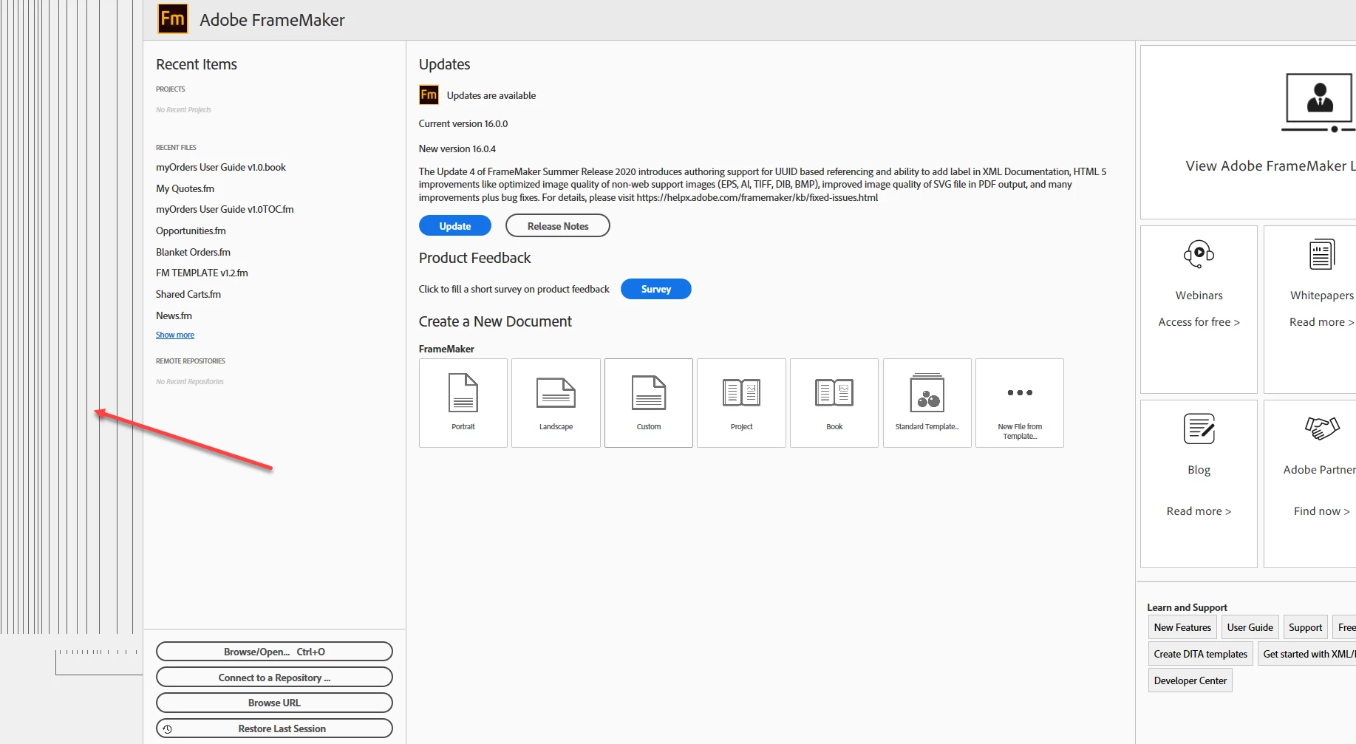Click Show more under recent files
Image resolution: width=1356 pixels, height=744 pixels.
[175, 335]
